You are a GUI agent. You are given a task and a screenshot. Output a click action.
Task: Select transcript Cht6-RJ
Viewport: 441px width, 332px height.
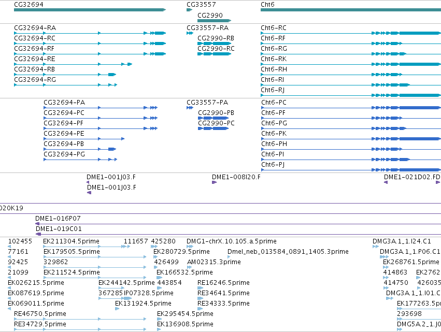tap(351, 95)
